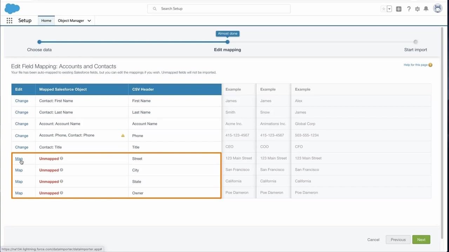The width and height of the screenshot is (449, 252).
Task: Click the Favorites star icon
Action: point(383,9)
